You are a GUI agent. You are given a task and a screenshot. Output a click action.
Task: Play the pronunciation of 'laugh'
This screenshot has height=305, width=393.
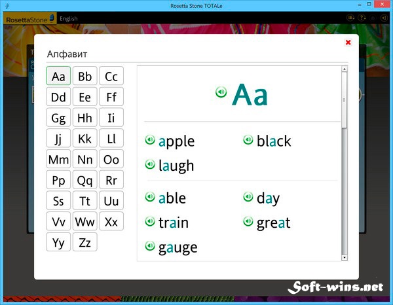[150, 164]
